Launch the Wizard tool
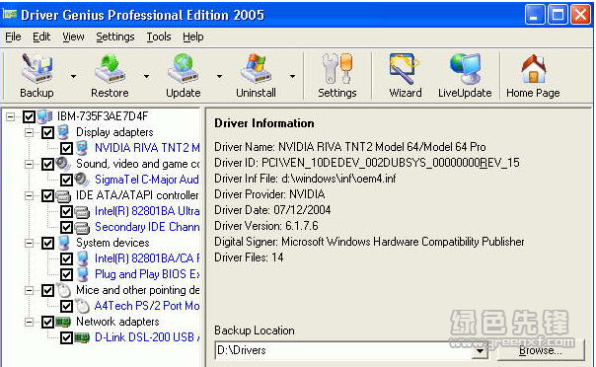This screenshot has height=367, width=596. pyautogui.click(x=405, y=76)
